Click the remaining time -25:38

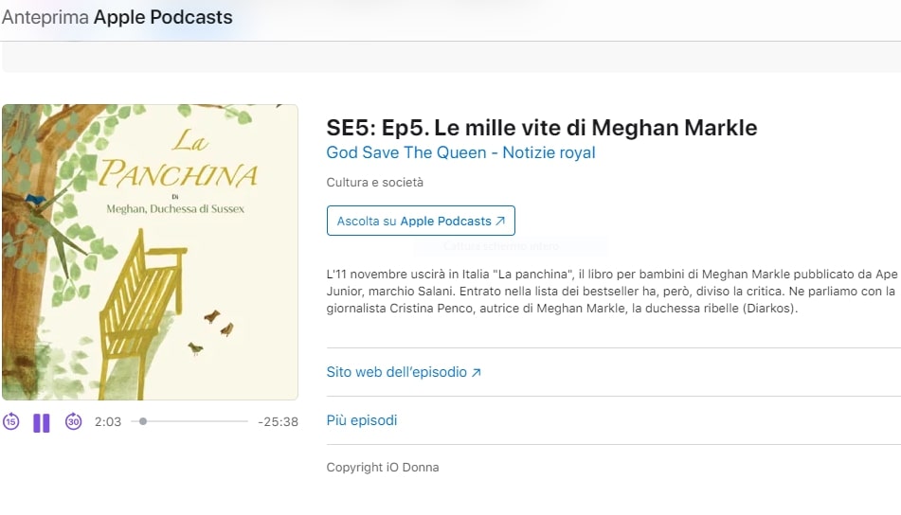[278, 422]
